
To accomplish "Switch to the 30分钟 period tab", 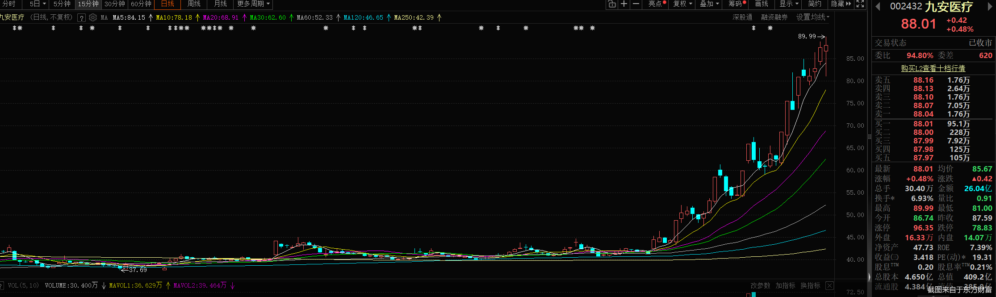I will click(x=115, y=4).
